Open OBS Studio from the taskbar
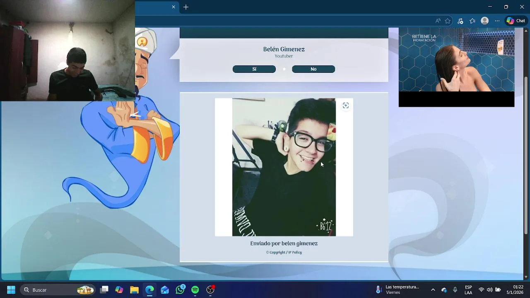Viewport: 530px width, 298px height. 210,290
